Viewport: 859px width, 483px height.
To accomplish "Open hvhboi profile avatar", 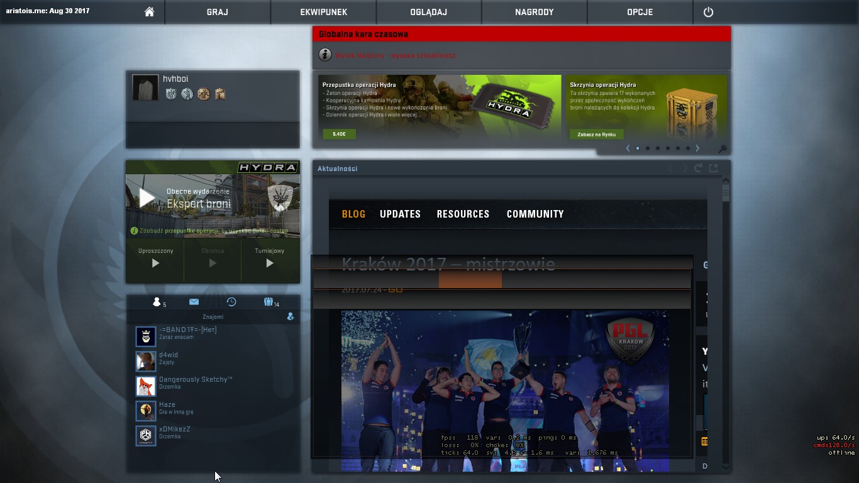I will coord(145,87).
